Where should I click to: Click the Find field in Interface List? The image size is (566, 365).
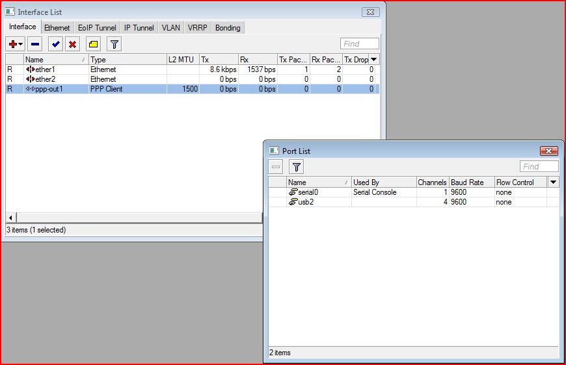(360, 44)
